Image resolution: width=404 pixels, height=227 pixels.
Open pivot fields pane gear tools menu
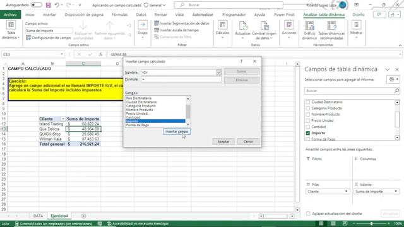(x=393, y=79)
